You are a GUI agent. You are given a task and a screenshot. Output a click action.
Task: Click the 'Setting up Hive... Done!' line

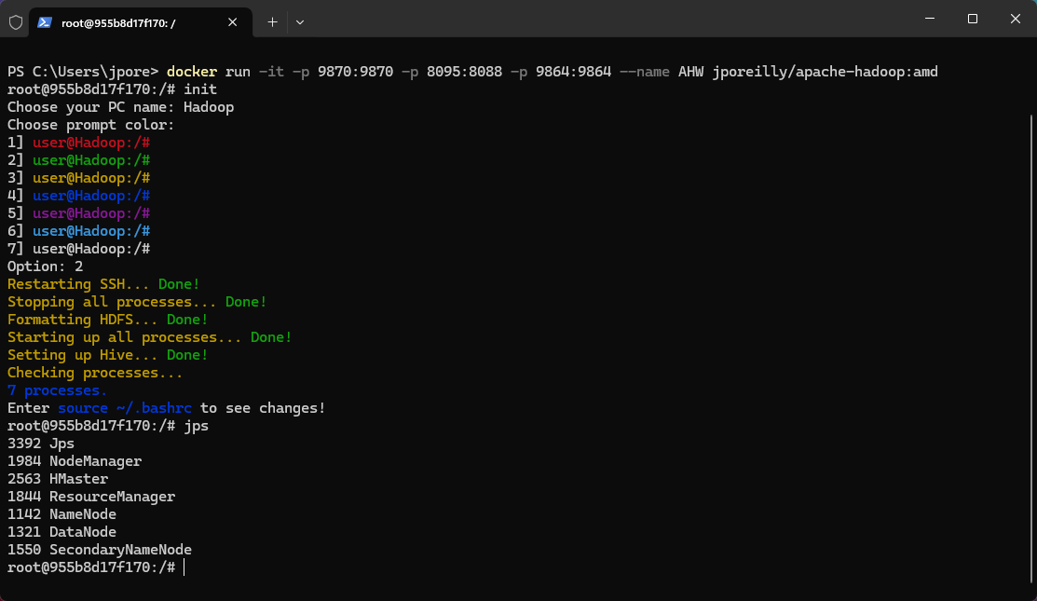(108, 355)
